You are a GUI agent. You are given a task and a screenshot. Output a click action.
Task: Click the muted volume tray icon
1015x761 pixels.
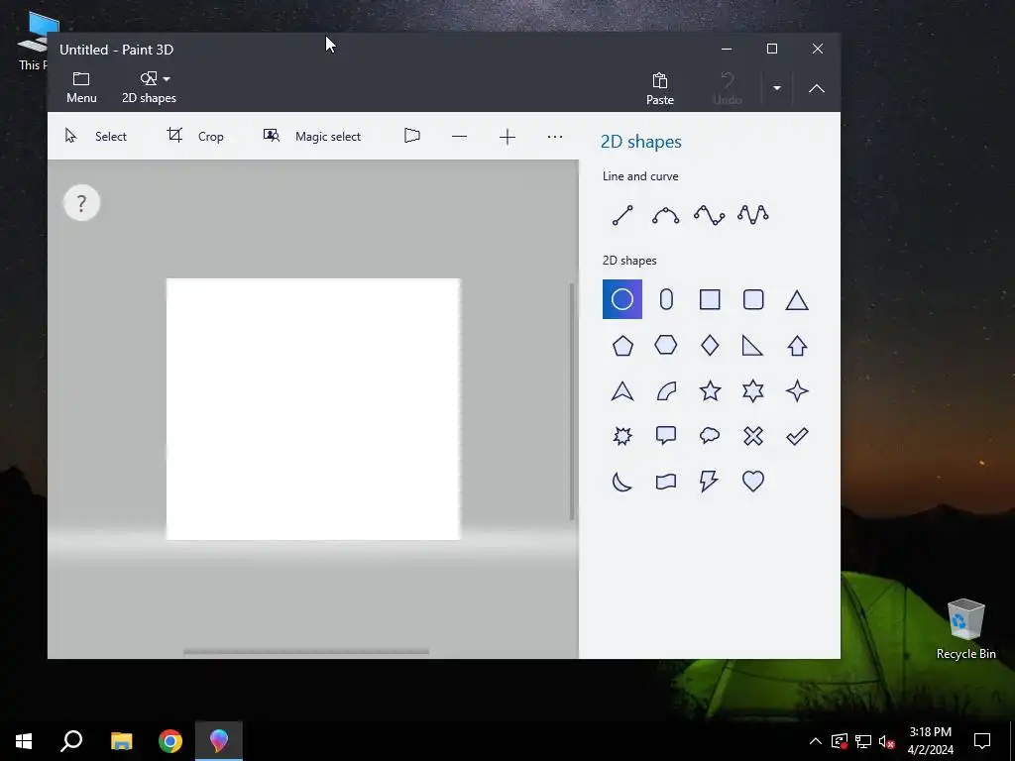tap(887, 741)
